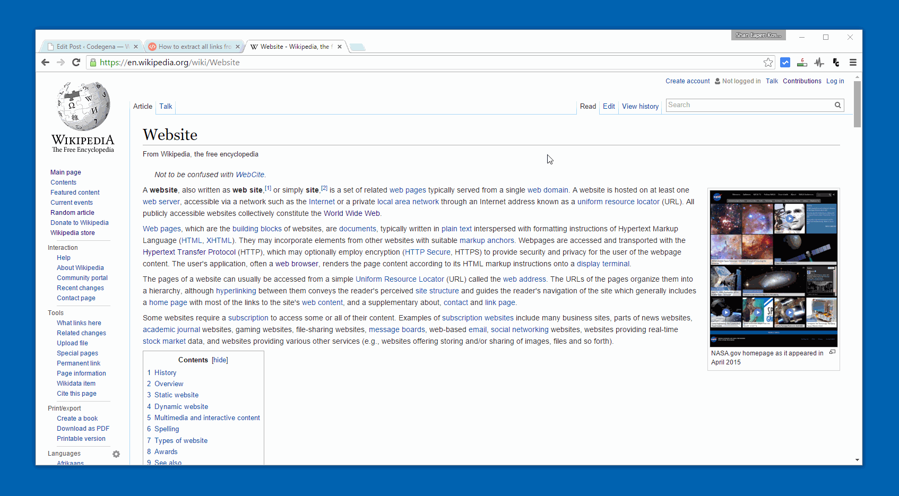Viewport: 899px width, 496px height.
Task: Click the Wikipedia globe logo
Action: [x=83, y=106]
